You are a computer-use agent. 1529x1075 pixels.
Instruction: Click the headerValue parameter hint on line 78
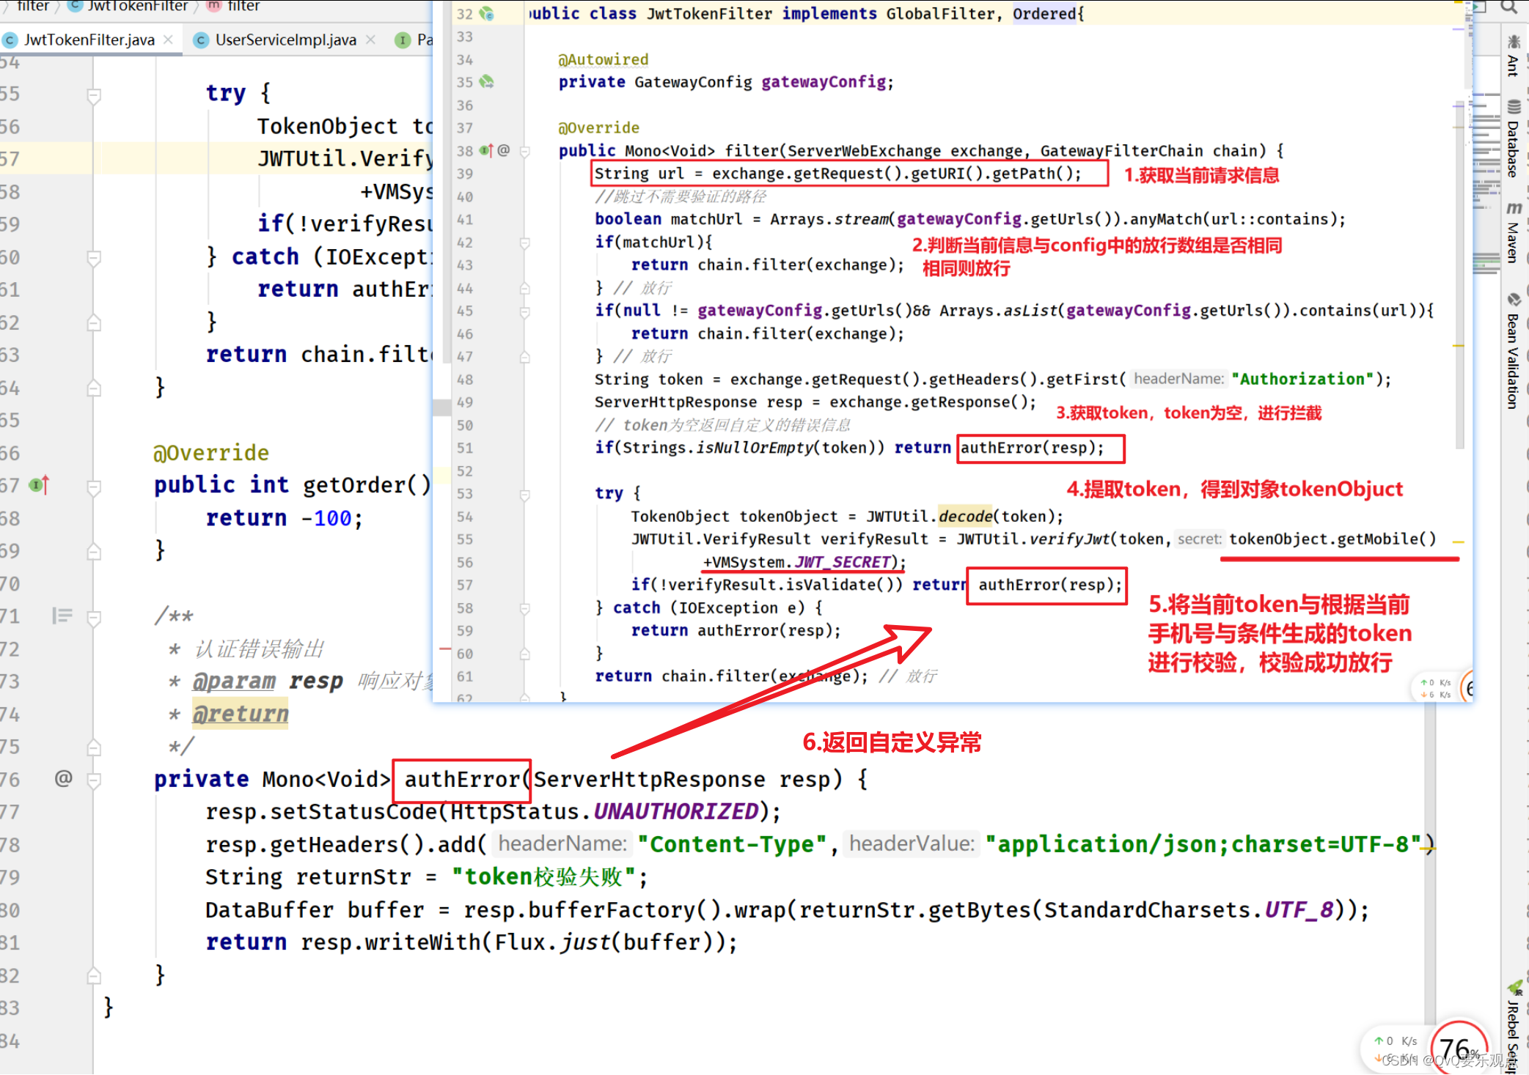912,843
